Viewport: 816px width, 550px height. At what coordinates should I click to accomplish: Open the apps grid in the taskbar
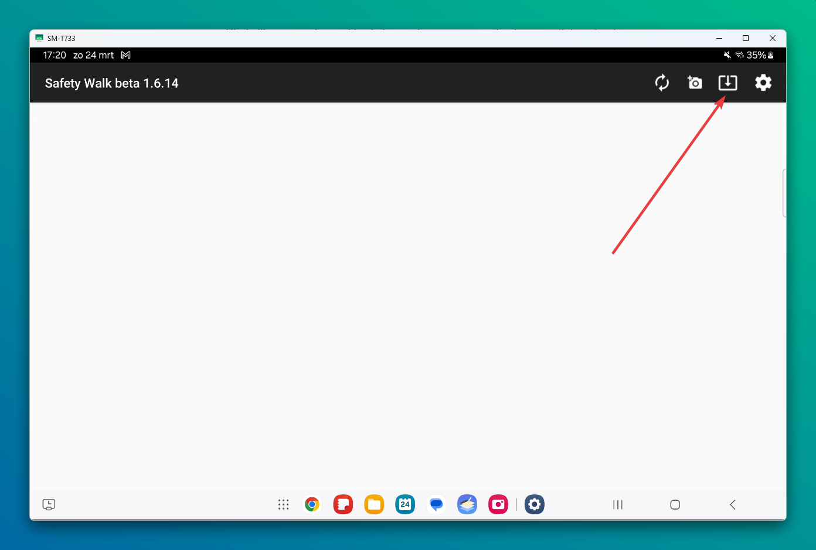[284, 504]
